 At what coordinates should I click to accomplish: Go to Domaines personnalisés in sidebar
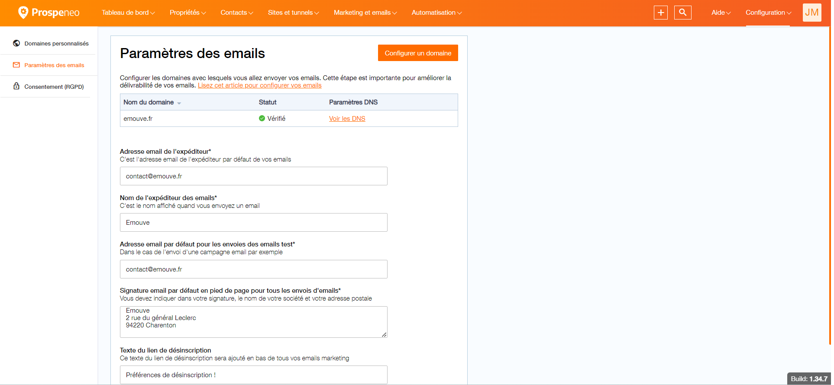(x=56, y=43)
